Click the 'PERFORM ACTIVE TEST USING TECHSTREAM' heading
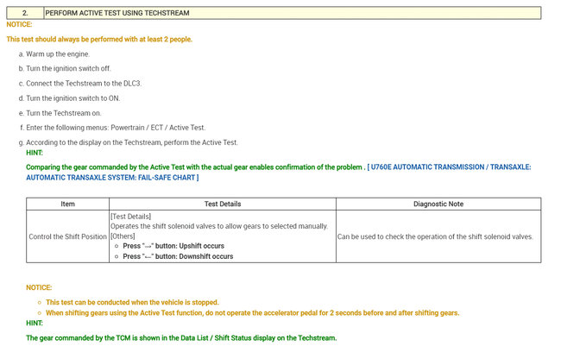Viewport: 561px width, 346px height. (117, 13)
